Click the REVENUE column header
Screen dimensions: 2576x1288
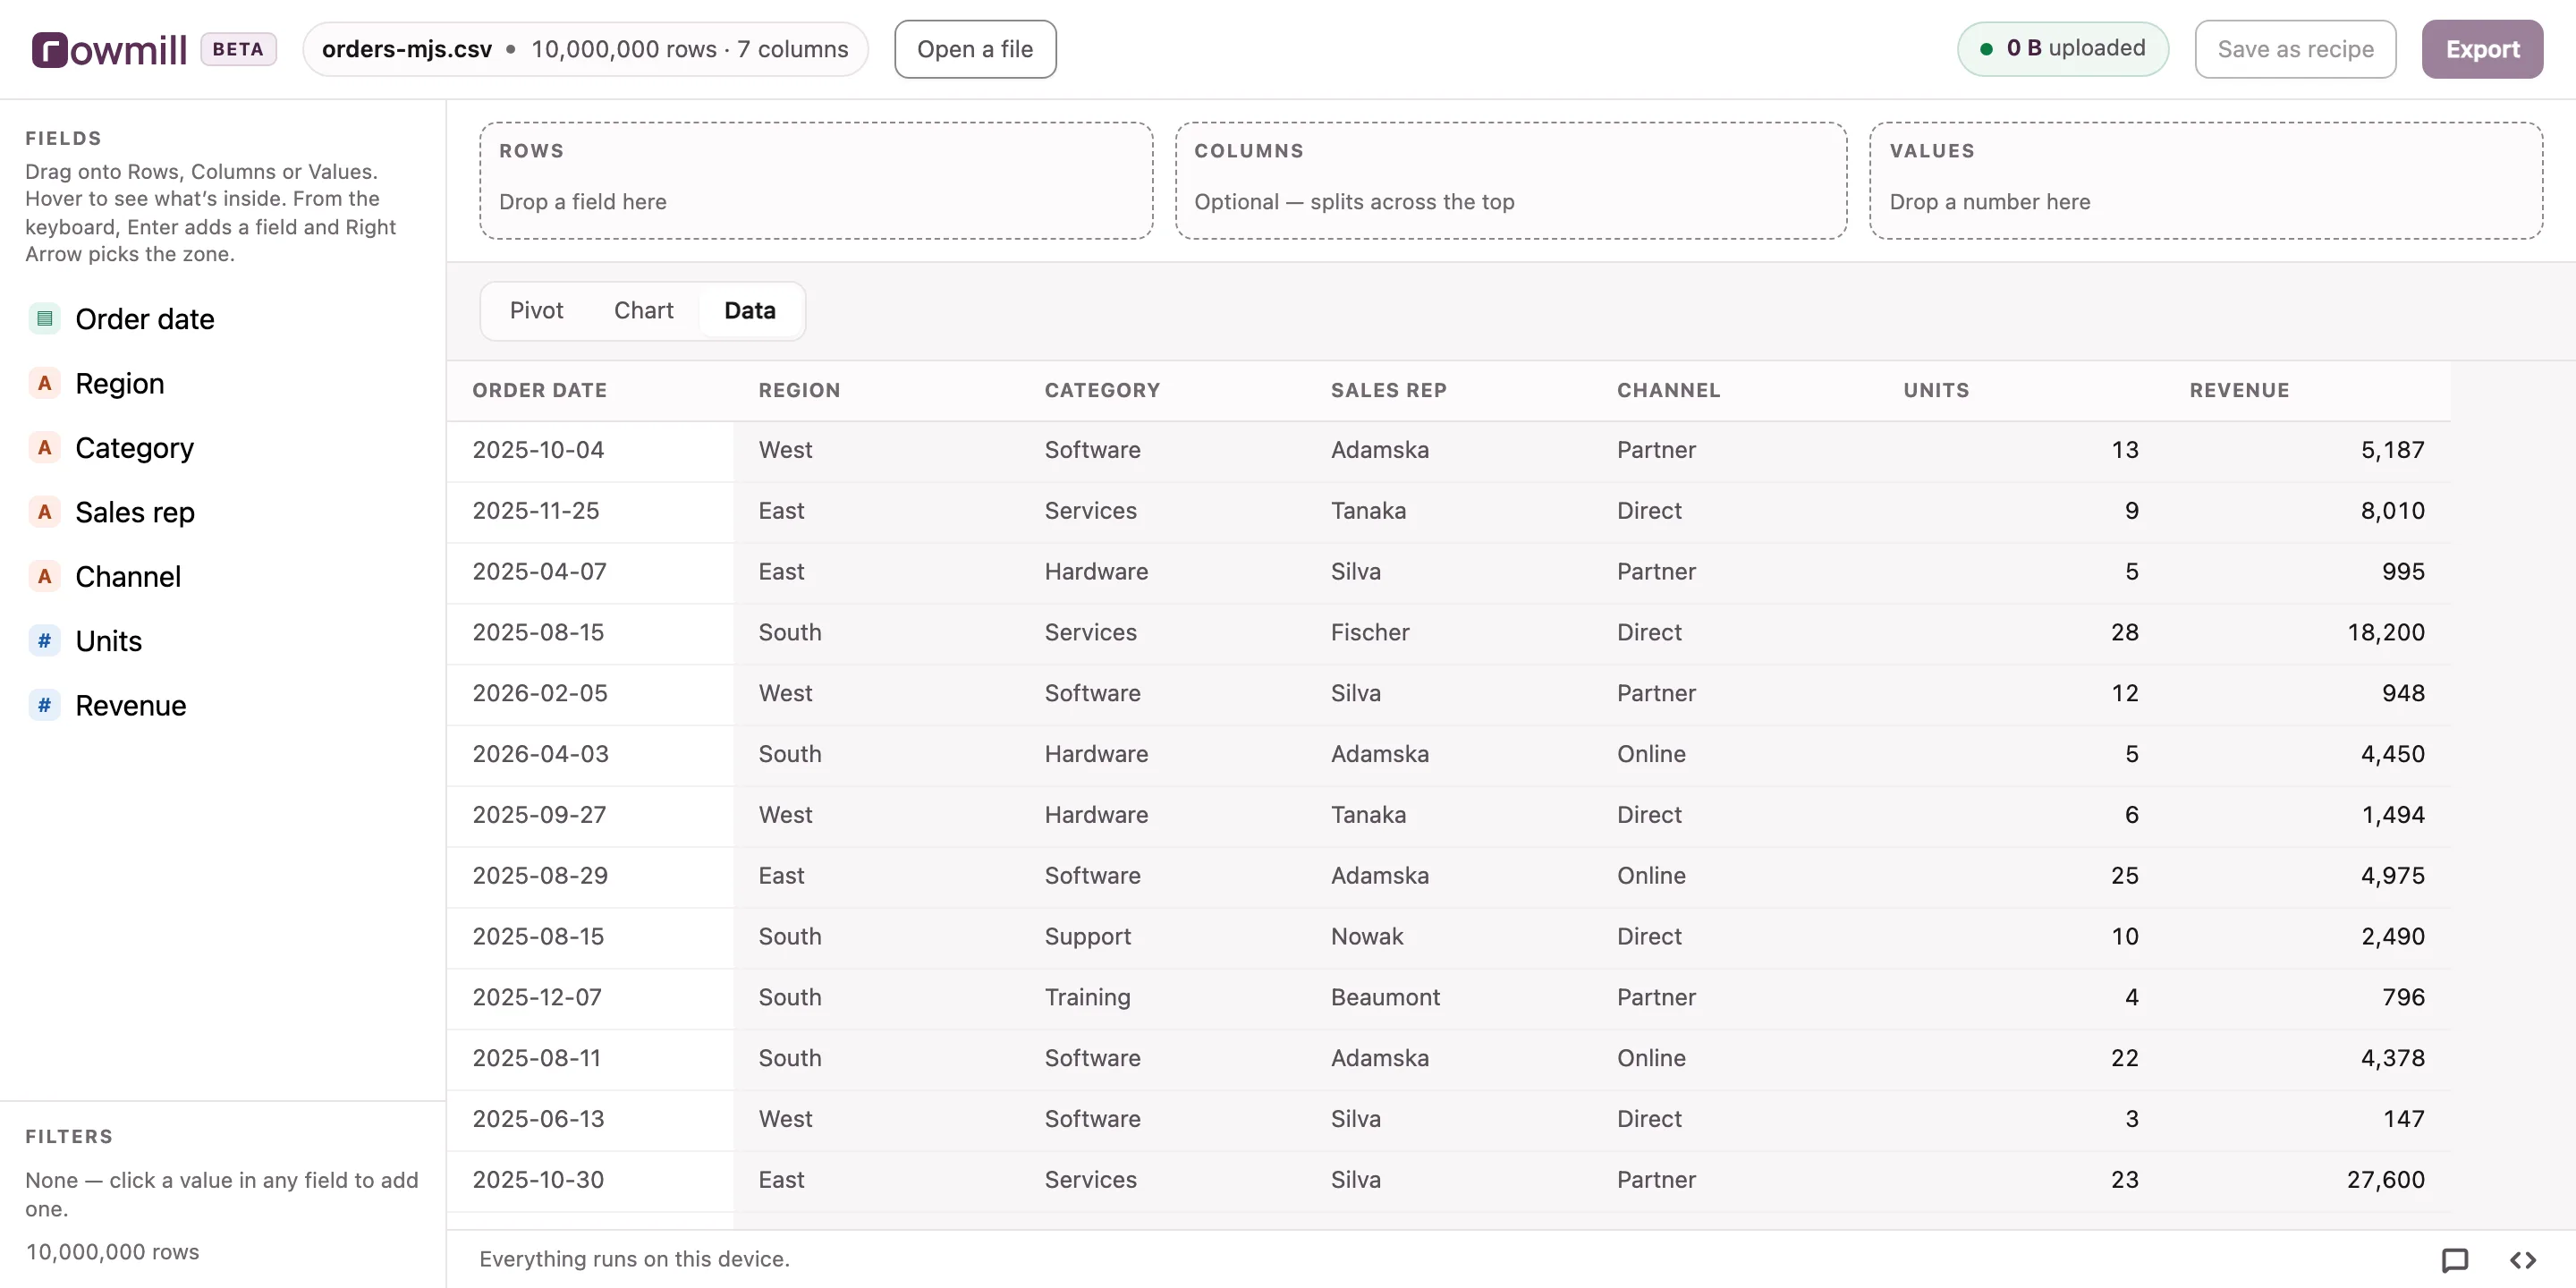pos(2239,391)
